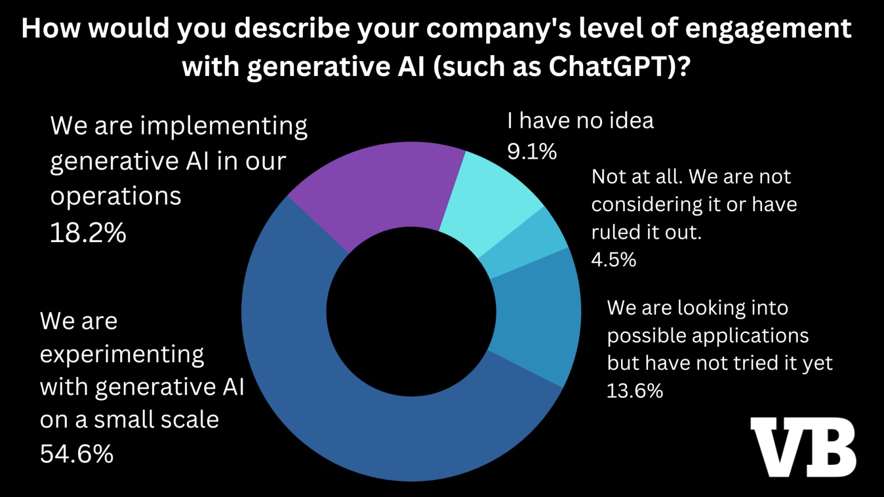Click the "I have no idea" label
The image size is (884, 497).
pos(580,121)
